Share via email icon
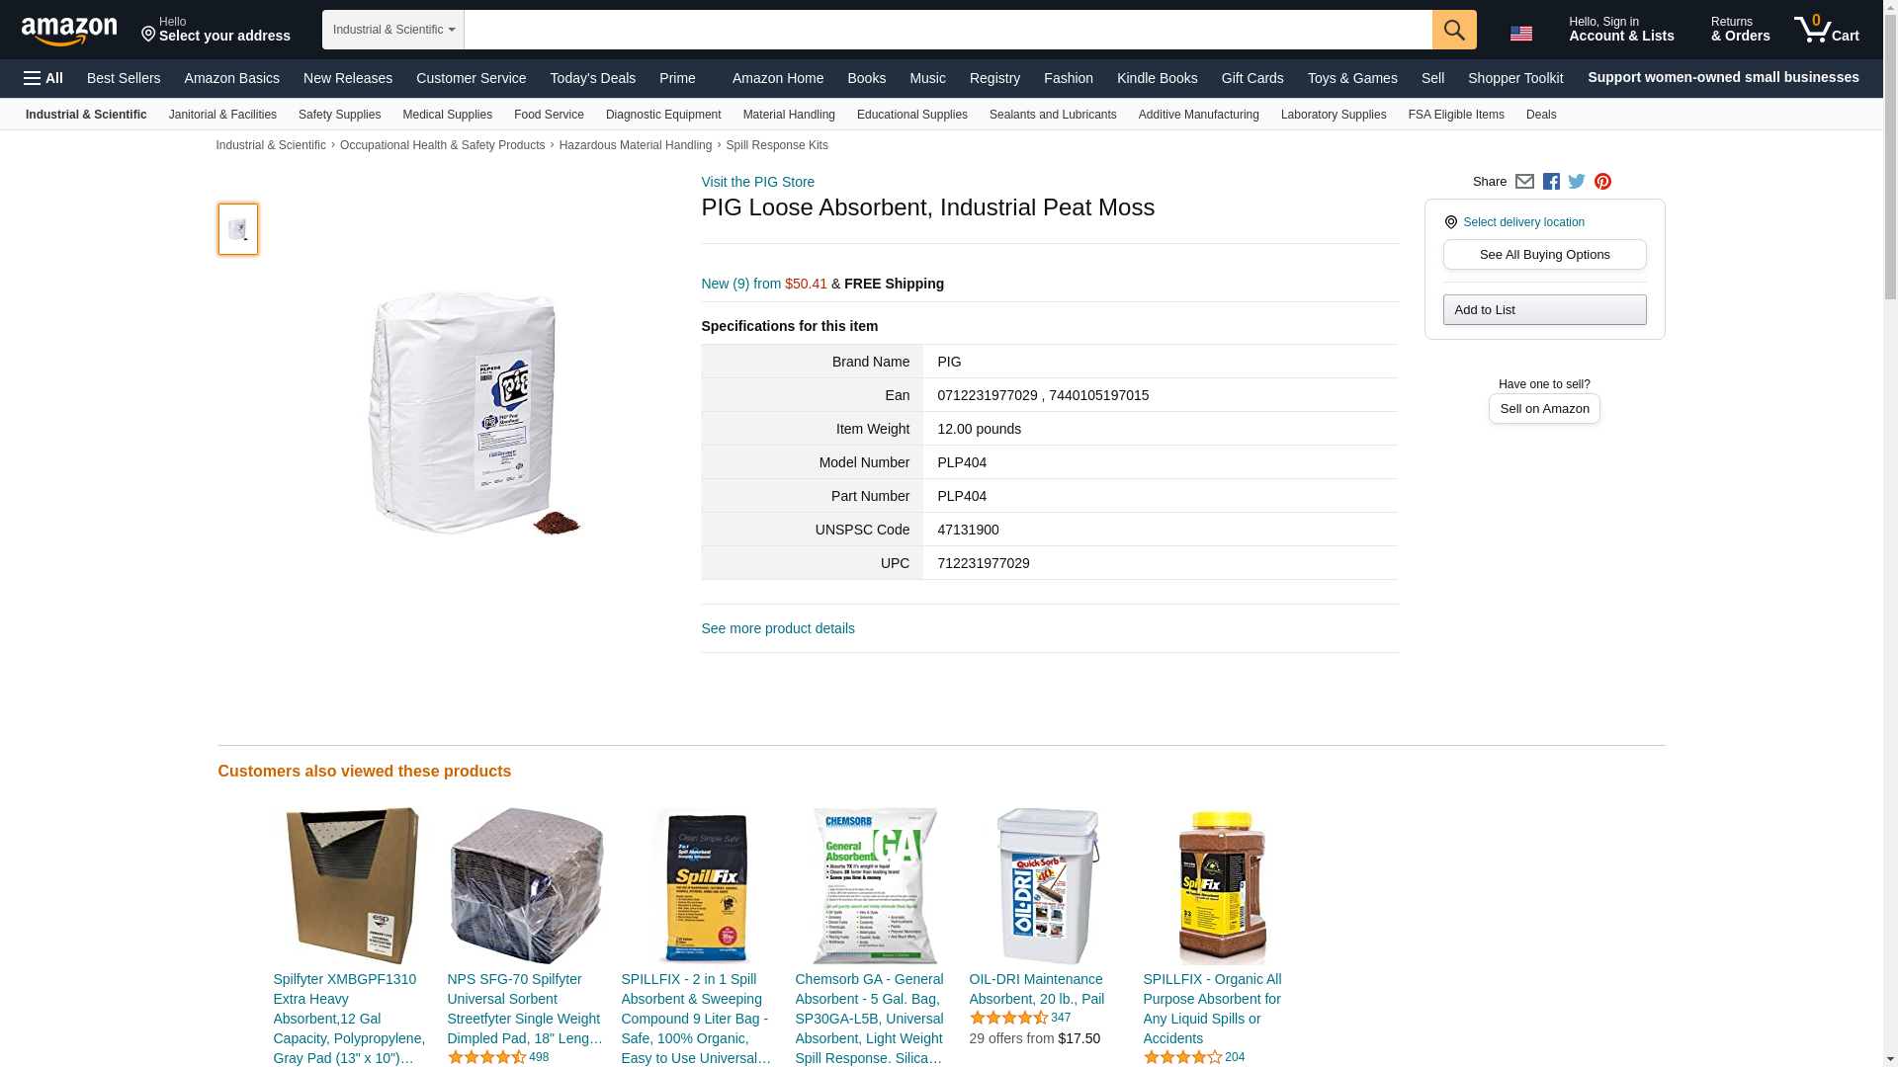This screenshot has width=1898, height=1067. pos(1524,182)
